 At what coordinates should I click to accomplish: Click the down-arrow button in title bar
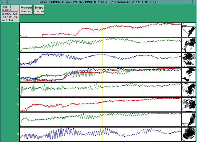click(x=191, y=2)
